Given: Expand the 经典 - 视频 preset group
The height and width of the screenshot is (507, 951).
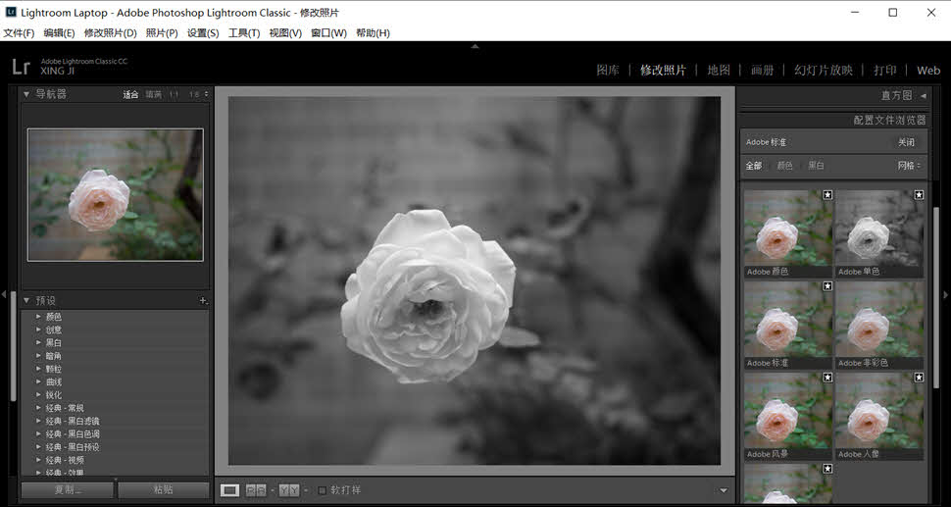Looking at the screenshot, I should tap(39, 460).
